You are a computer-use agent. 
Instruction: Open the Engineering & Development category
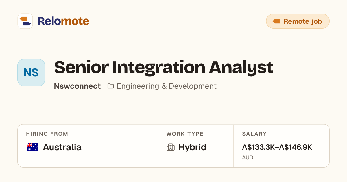167,86
